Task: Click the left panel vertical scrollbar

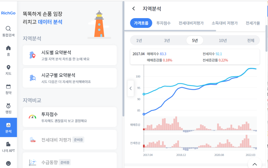Action: pos(123,59)
